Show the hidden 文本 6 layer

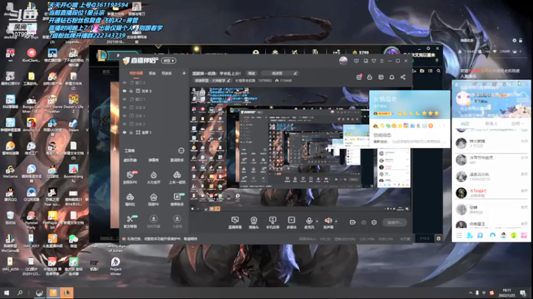click(x=125, y=108)
